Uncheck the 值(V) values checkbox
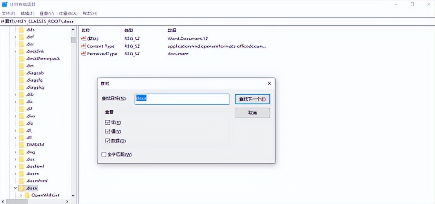 tap(108, 131)
